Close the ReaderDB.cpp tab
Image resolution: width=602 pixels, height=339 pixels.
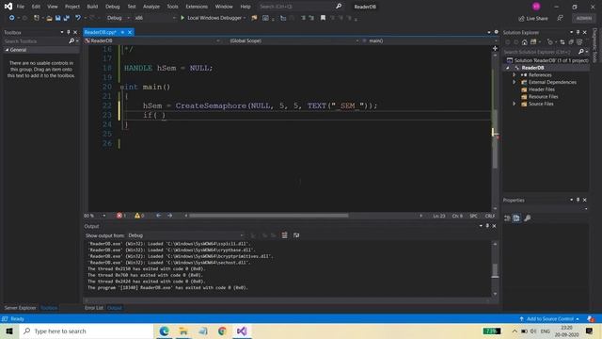(130, 32)
